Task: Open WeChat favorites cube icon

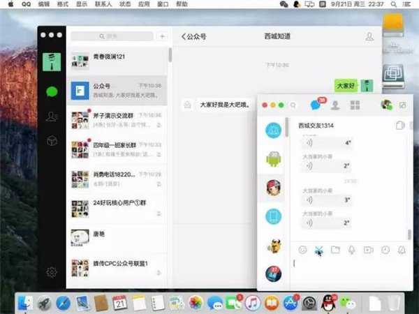Action: (x=52, y=141)
